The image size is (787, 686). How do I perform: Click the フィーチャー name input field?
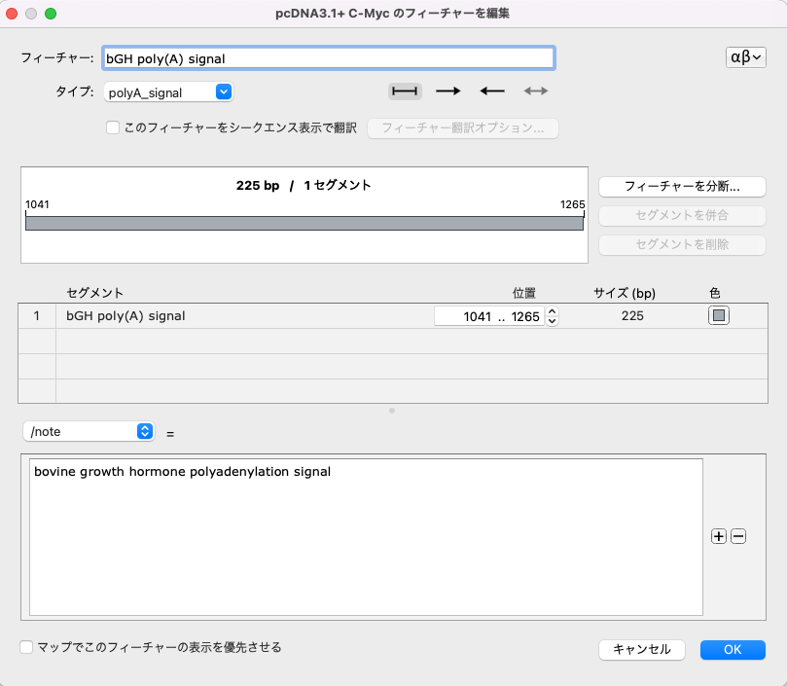pos(328,57)
